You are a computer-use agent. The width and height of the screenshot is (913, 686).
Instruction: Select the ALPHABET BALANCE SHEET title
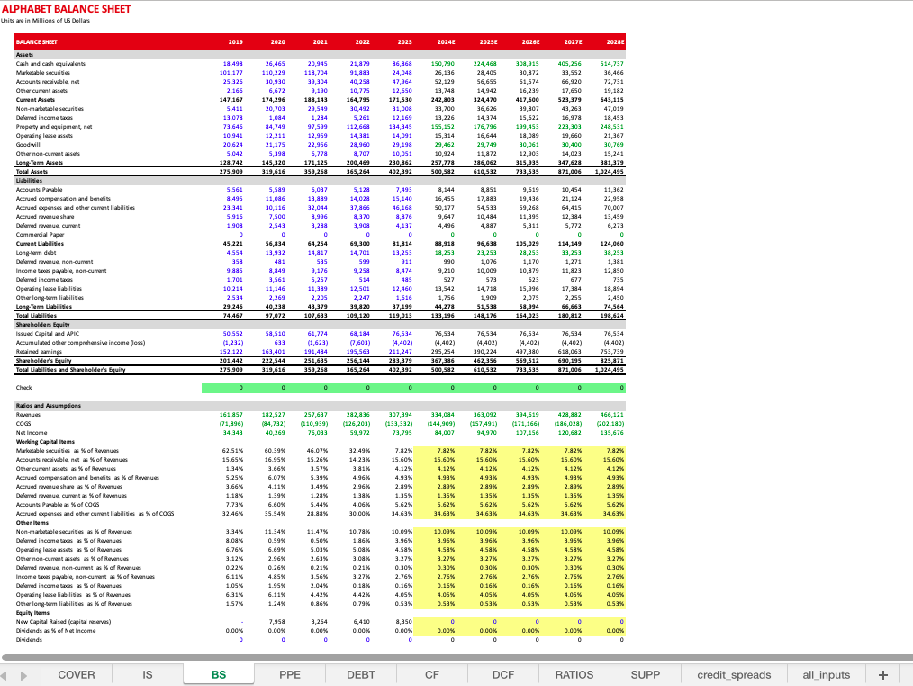pyautogui.click(x=66, y=9)
